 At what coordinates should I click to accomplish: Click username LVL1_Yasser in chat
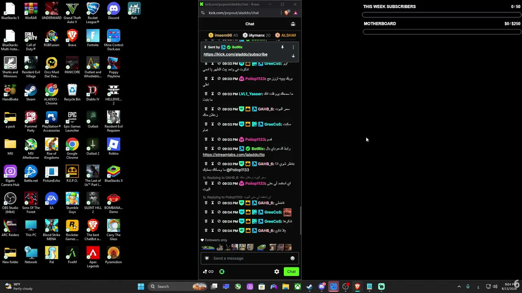[x=250, y=94]
